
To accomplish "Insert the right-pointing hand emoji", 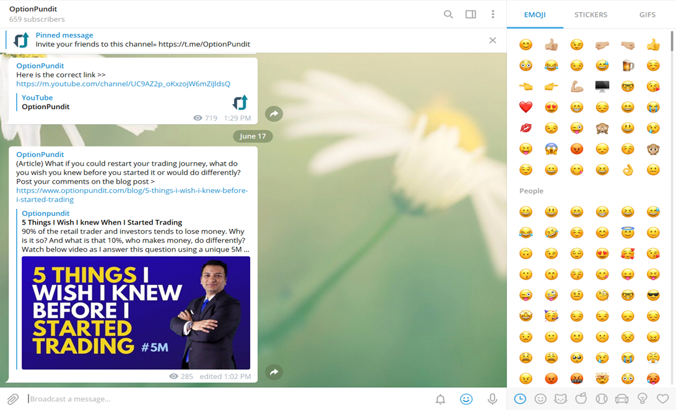I will [551, 86].
